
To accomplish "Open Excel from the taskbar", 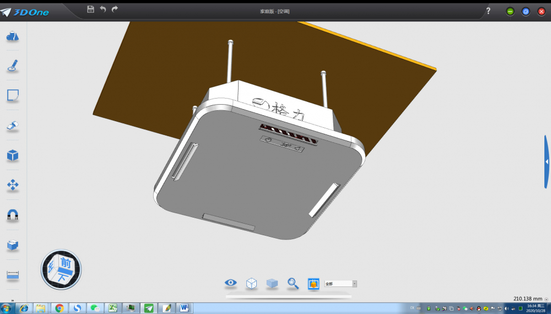I will [x=113, y=308].
